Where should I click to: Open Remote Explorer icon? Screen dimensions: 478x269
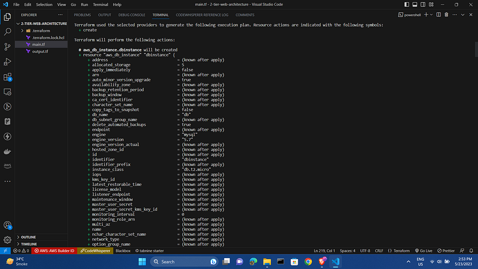(x=7, y=92)
